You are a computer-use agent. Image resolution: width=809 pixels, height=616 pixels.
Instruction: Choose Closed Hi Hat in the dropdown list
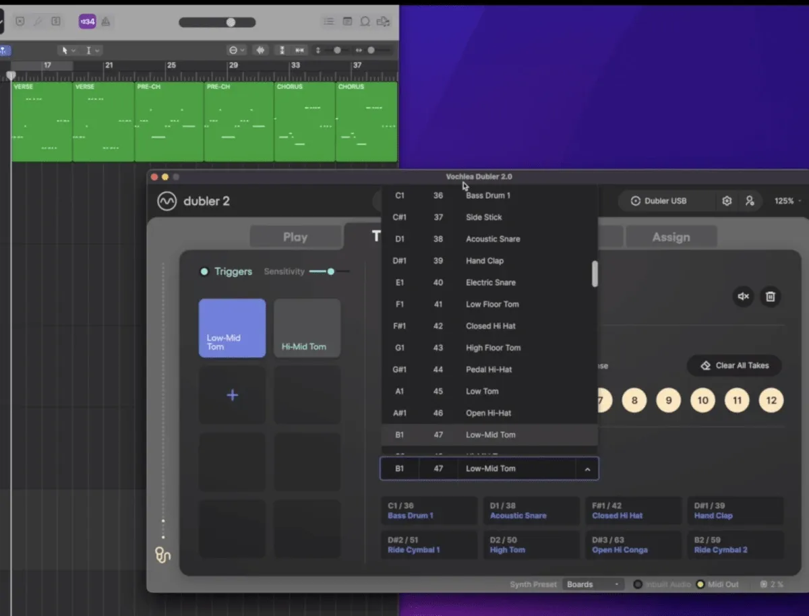coord(489,326)
